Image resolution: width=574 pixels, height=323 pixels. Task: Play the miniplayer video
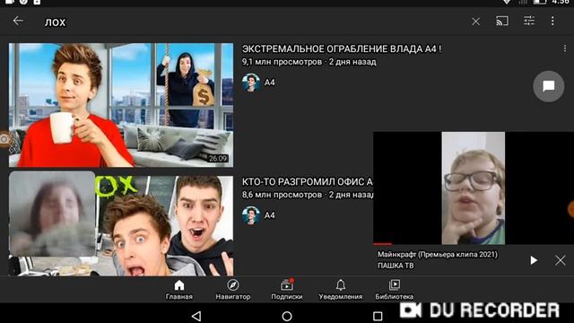tap(534, 260)
